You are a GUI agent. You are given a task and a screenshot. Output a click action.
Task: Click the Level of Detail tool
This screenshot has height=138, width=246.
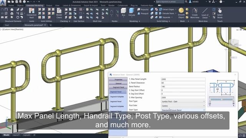coord(205,13)
